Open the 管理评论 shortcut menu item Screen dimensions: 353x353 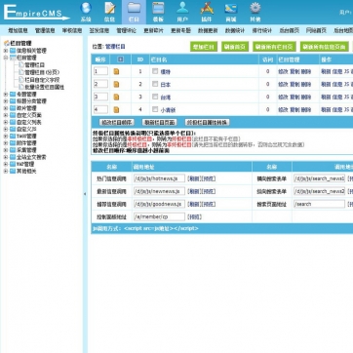(127, 30)
